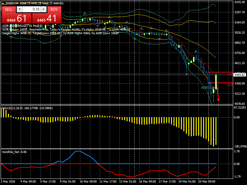Screen dimensions: 247x185
Task: Click the 20 Mar 09:00 time label
Action: coord(207,181)
